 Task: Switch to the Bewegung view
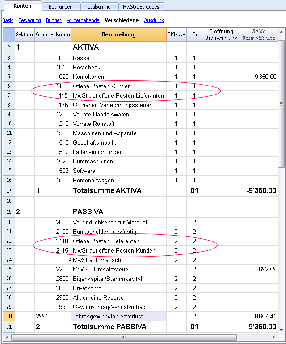[x=29, y=20]
